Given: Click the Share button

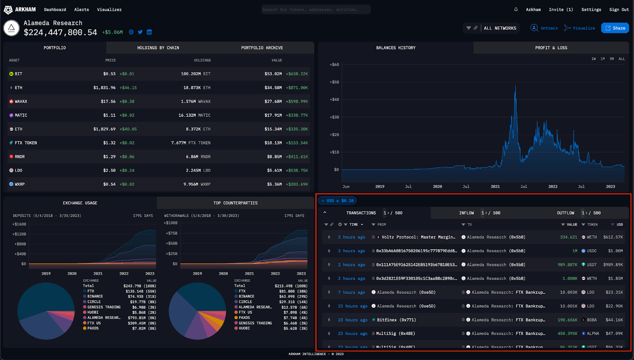Looking at the screenshot, I should coord(615,28).
